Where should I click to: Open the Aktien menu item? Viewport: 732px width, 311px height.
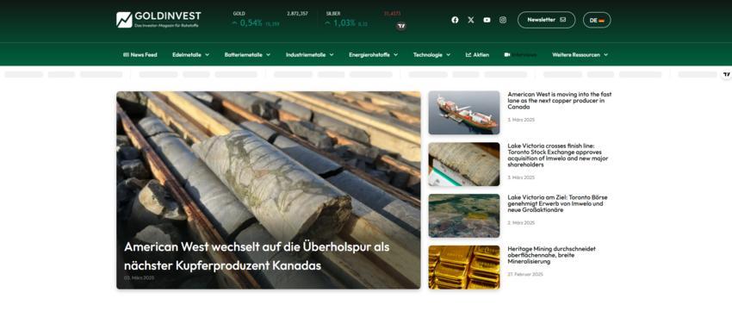point(477,54)
